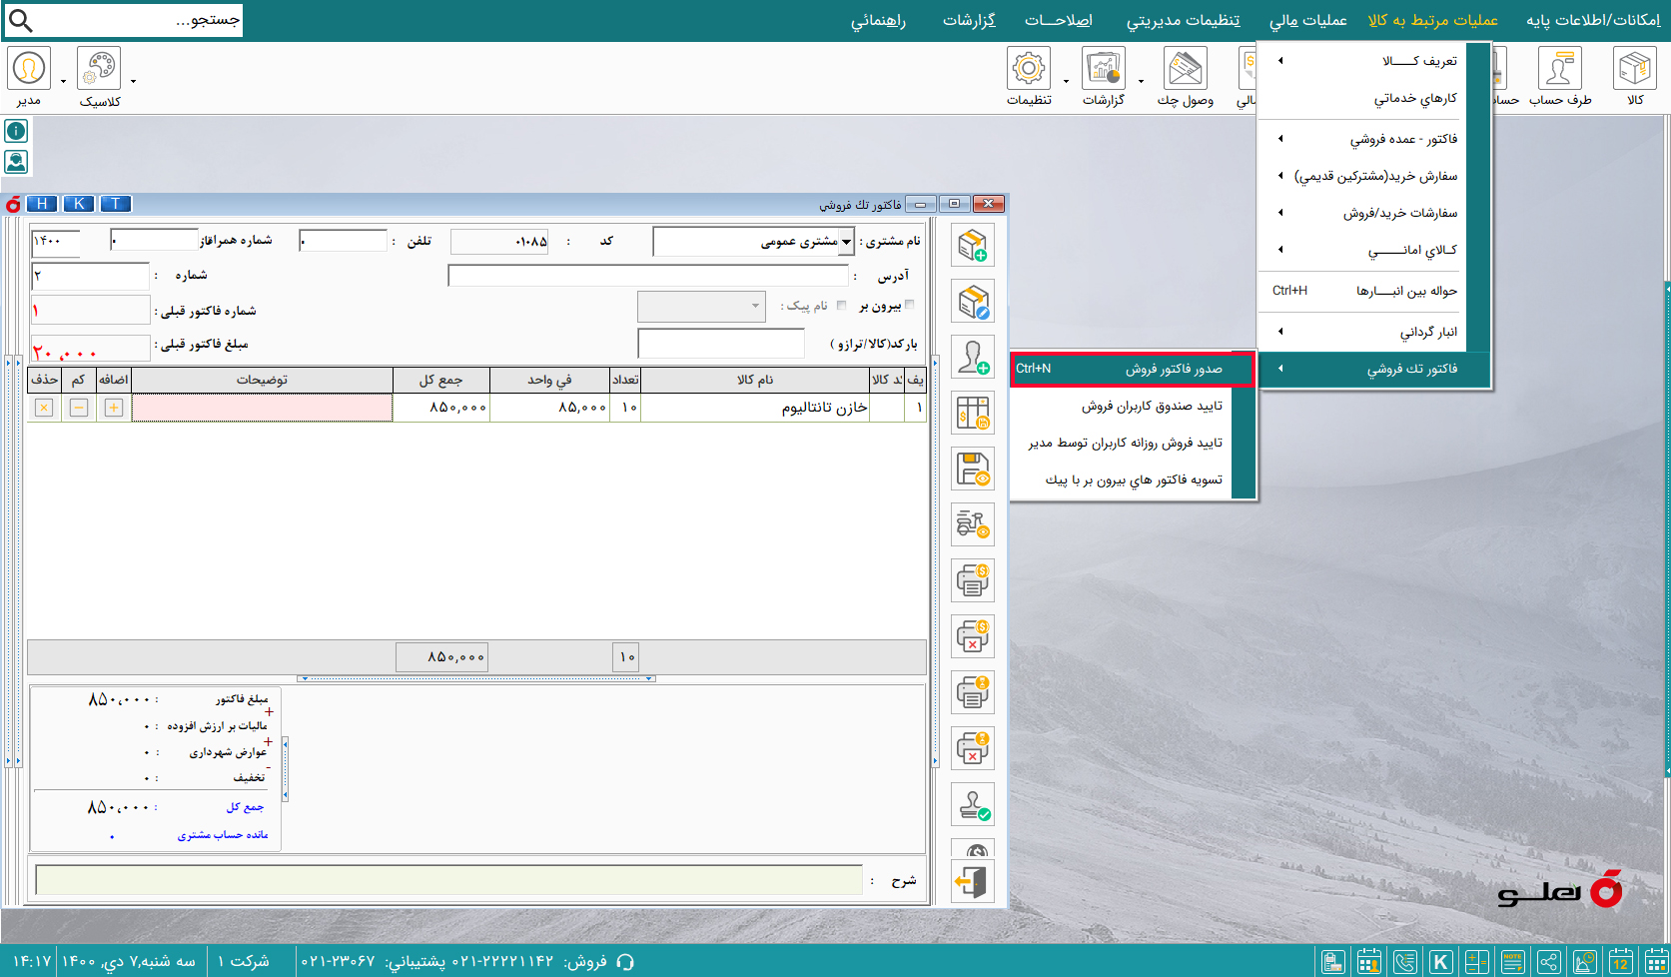This screenshot has width=1671, height=977.
Task: Expand dropdown arrow next to مدير icon
Action: click(63, 82)
